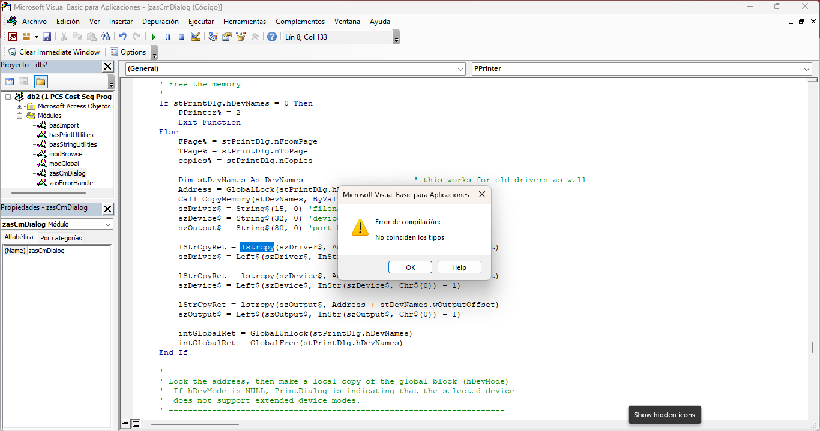Switch to the Alfabética tab

click(x=19, y=237)
